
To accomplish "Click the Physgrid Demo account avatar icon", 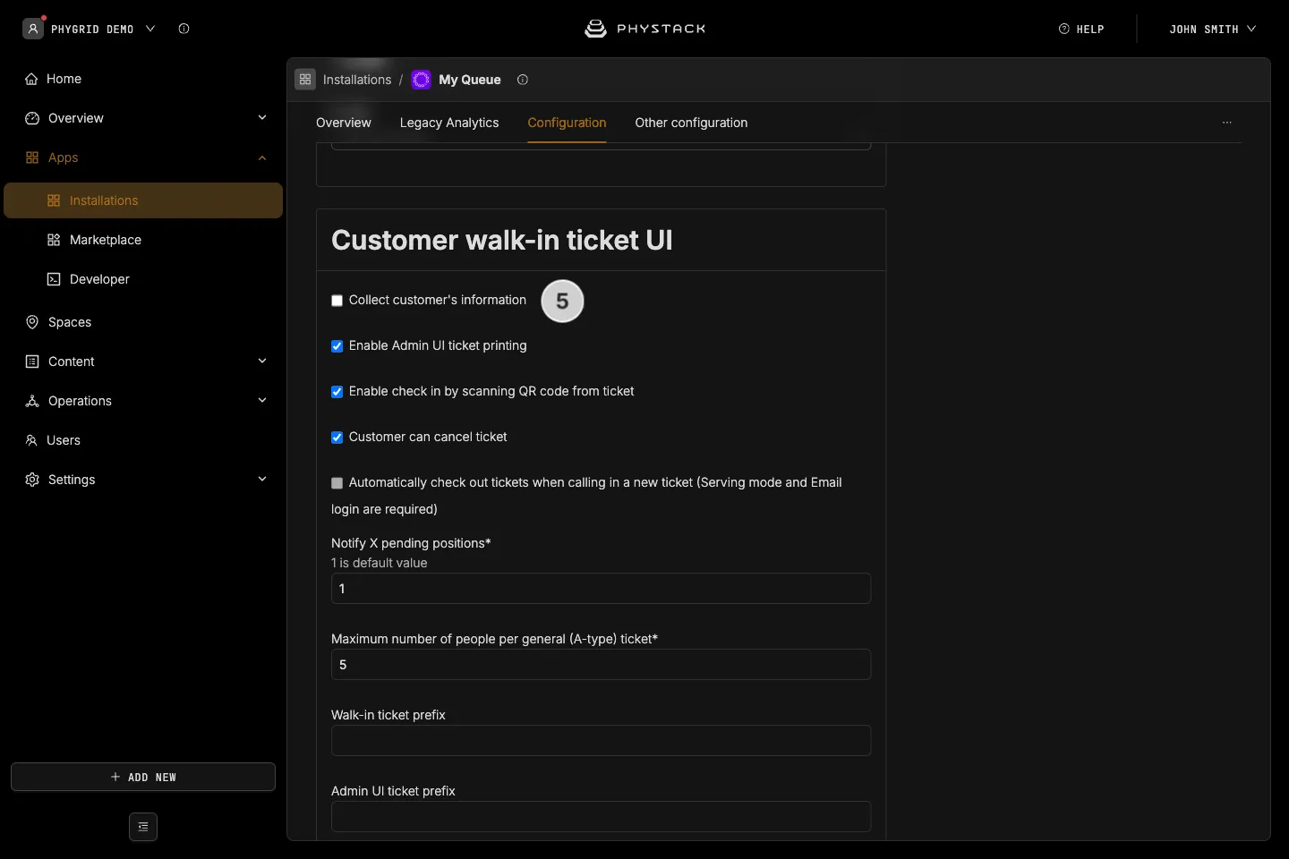I will [x=33, y=29].
